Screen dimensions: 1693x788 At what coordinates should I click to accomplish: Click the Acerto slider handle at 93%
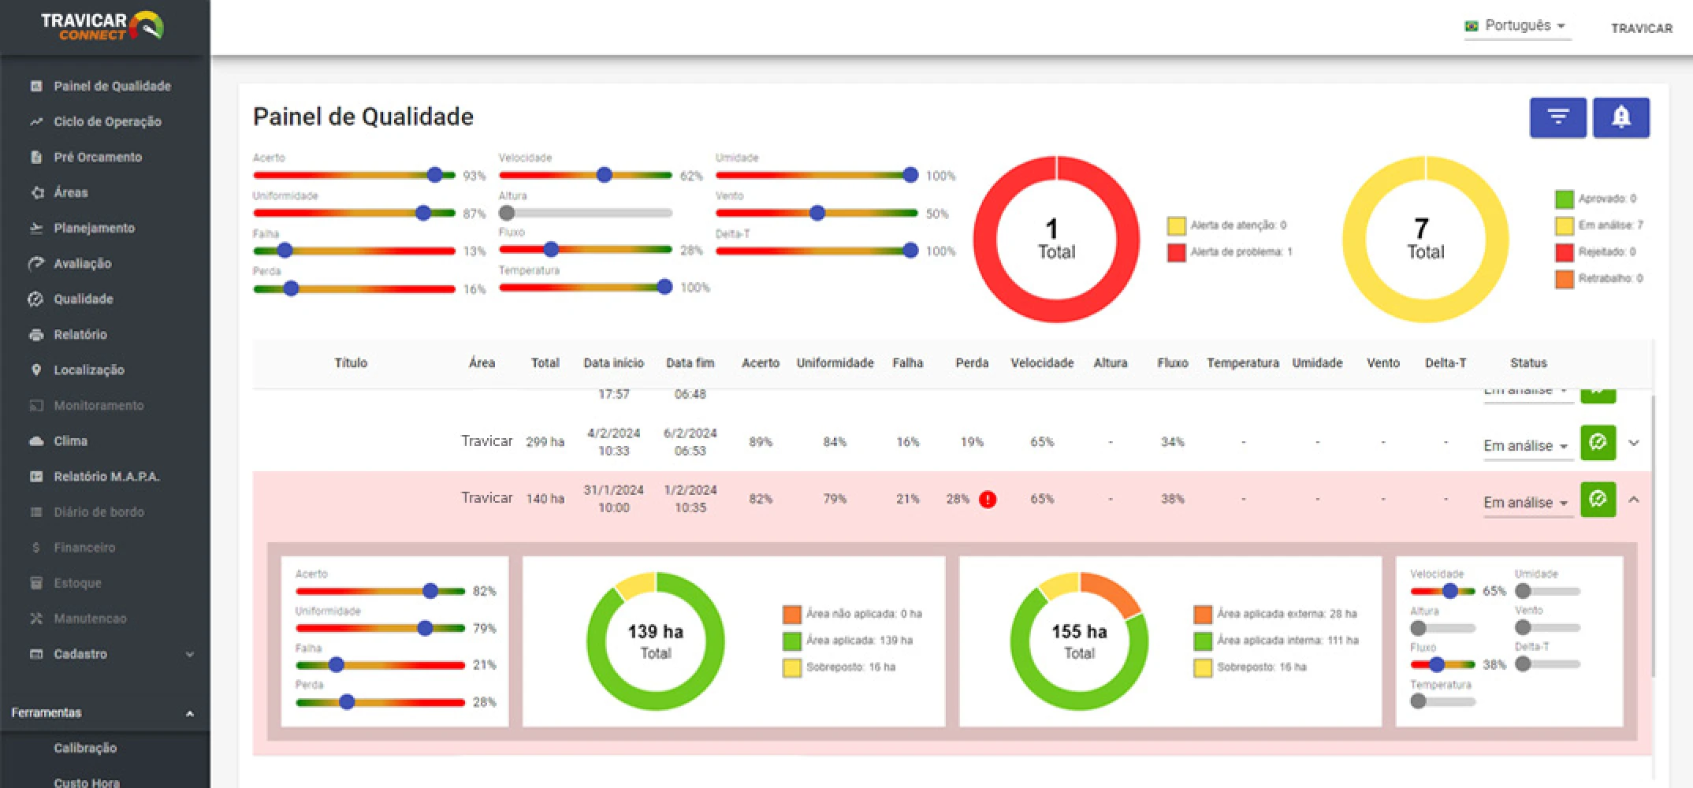coord(434,175)
